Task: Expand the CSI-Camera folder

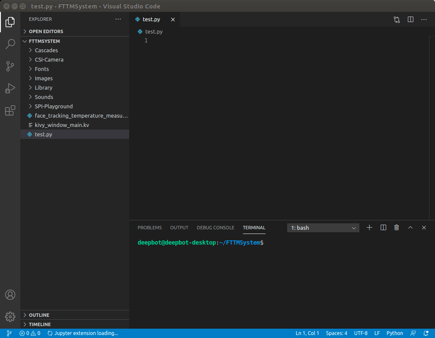Action: pos(75,59)
